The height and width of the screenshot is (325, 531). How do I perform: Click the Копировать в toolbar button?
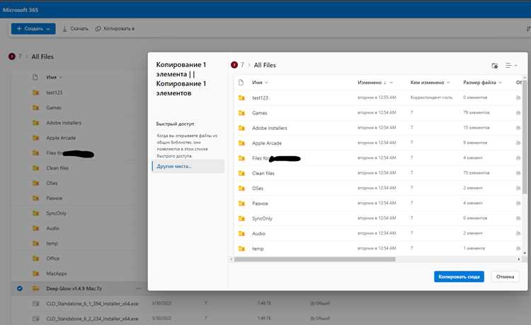point(115,29)
